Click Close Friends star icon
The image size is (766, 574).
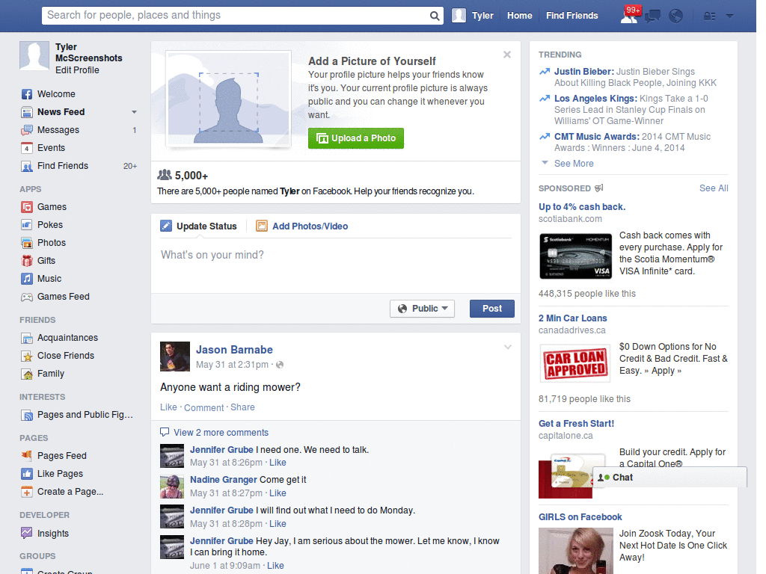27,356
